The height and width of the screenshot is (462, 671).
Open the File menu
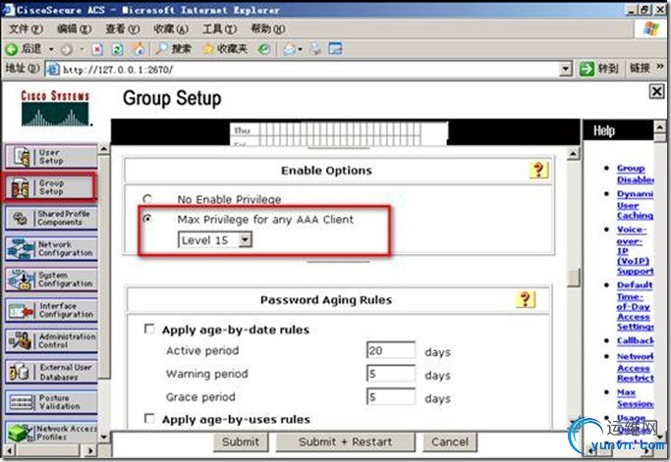point(26,29)
